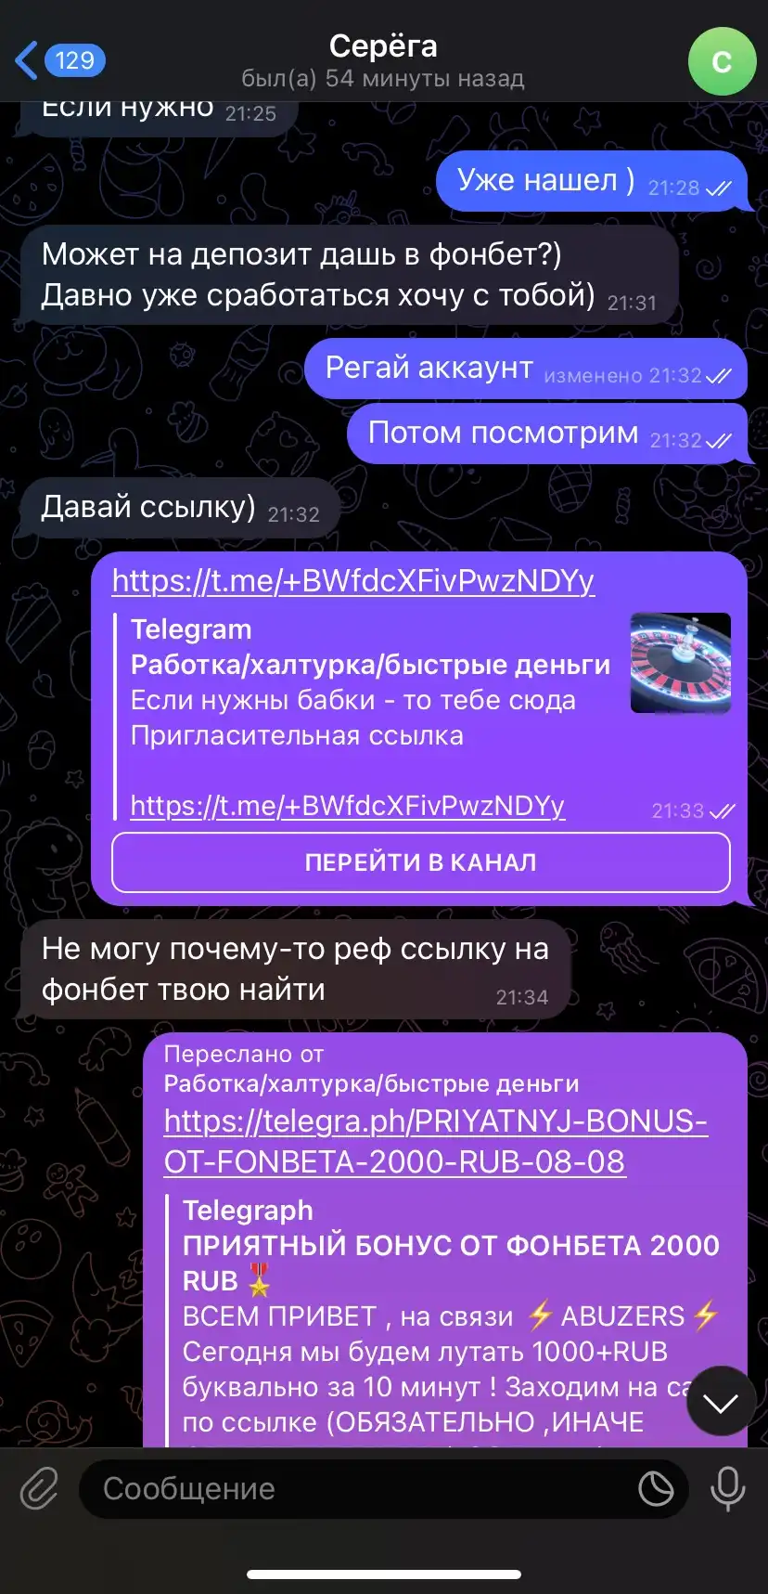The width and height of the screenshot is (768, 1594).
Task: Tap the Давай ссылку) incoming message
Action: pyautogui.click(x=179, y=508)
